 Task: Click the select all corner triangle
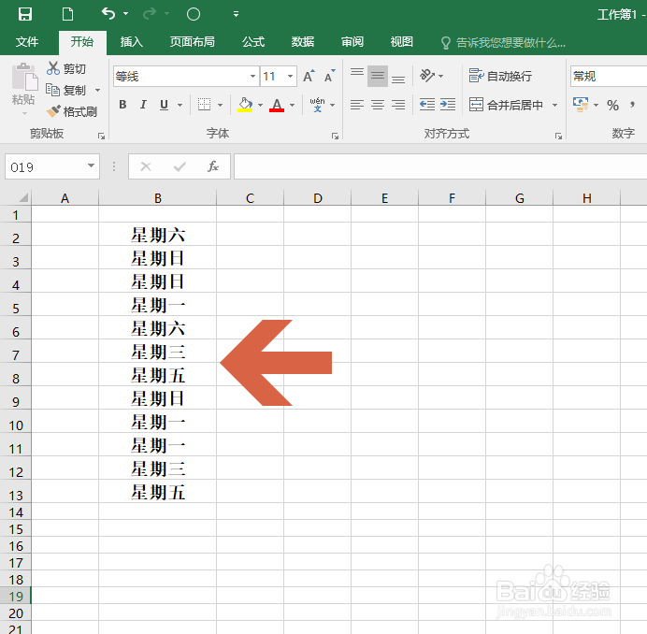[23, 197]
